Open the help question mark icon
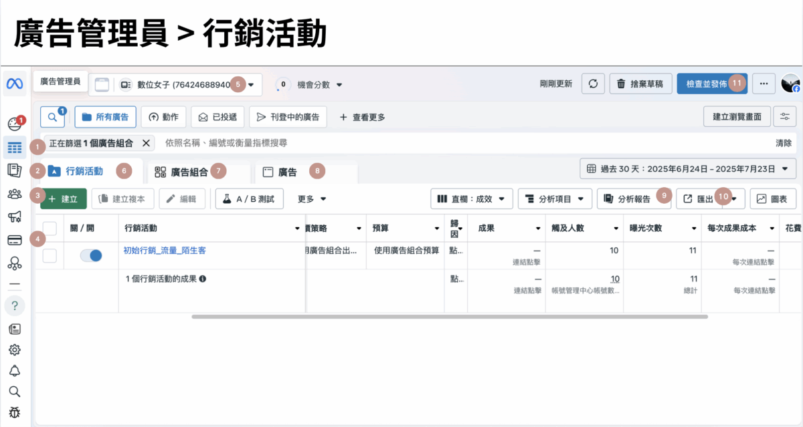 [x=14, y=305]
